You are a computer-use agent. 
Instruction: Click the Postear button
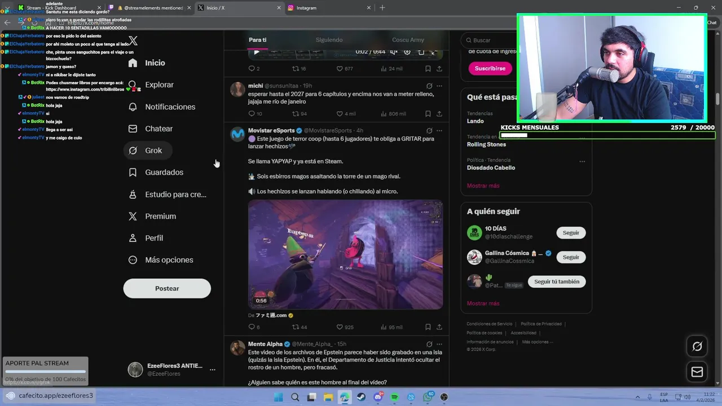[167, 288]
